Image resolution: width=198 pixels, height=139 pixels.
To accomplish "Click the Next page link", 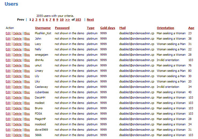I will [x=90, y=20].
